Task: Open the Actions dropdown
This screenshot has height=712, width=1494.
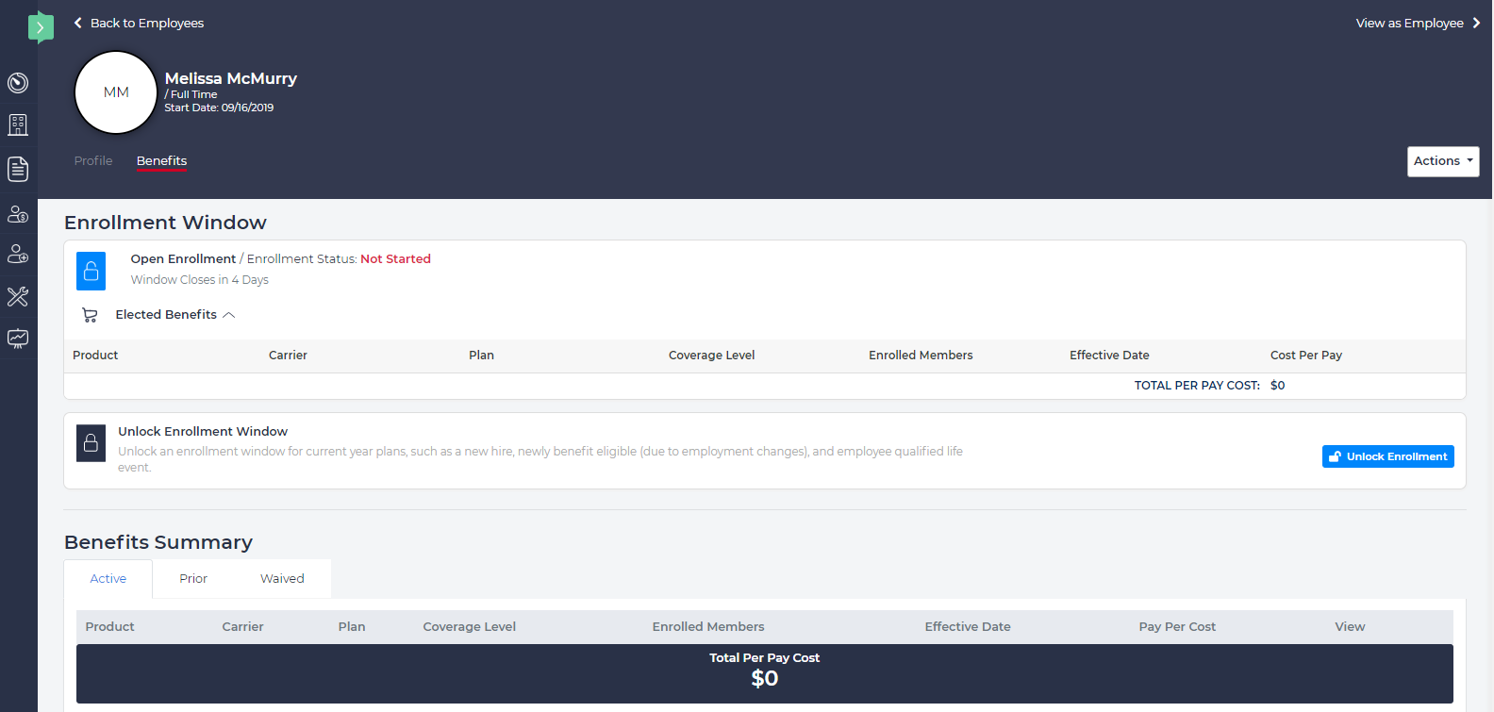Action: coord(1442,161)
